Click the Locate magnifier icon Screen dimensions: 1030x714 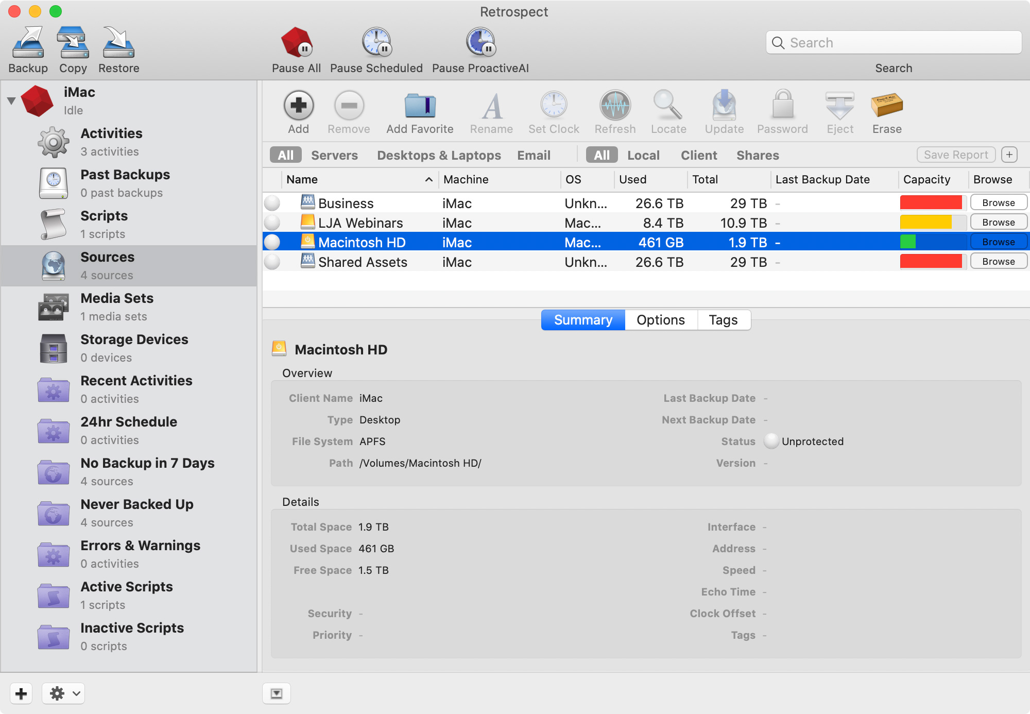pyautogui.click(x=668, y=105)
